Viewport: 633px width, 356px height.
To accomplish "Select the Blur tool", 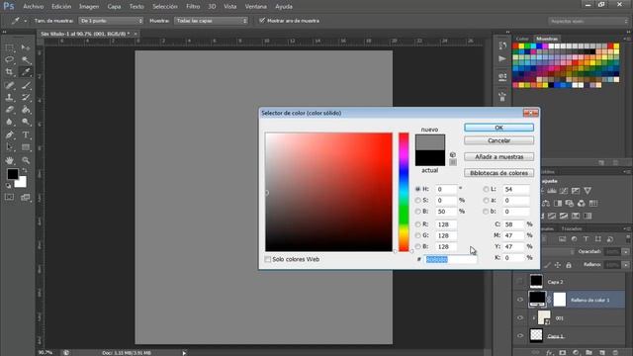I will [x=9, y=122].
